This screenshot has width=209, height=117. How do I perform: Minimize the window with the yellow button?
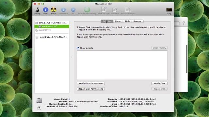click(x=39, y=4)
